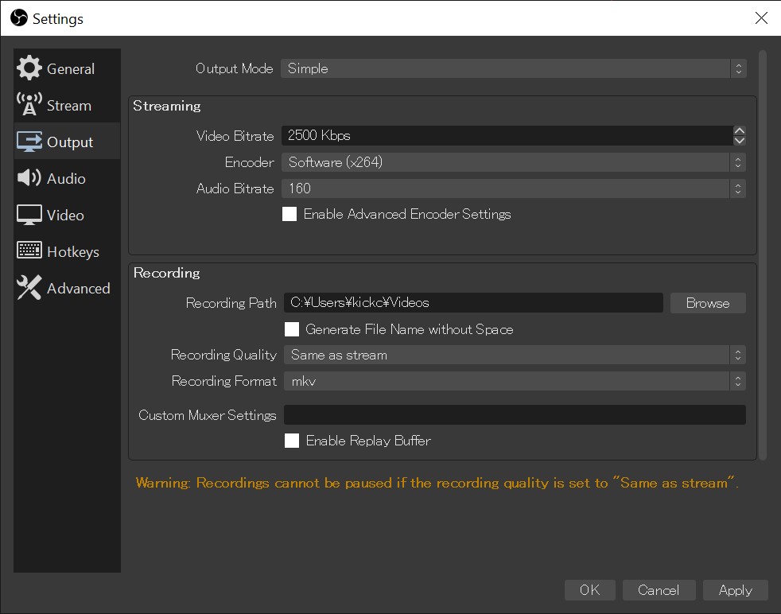Viewport: 781px width, 614px height.
Task: Click the Audio speaker icon
Action: (x=29, y=178)
